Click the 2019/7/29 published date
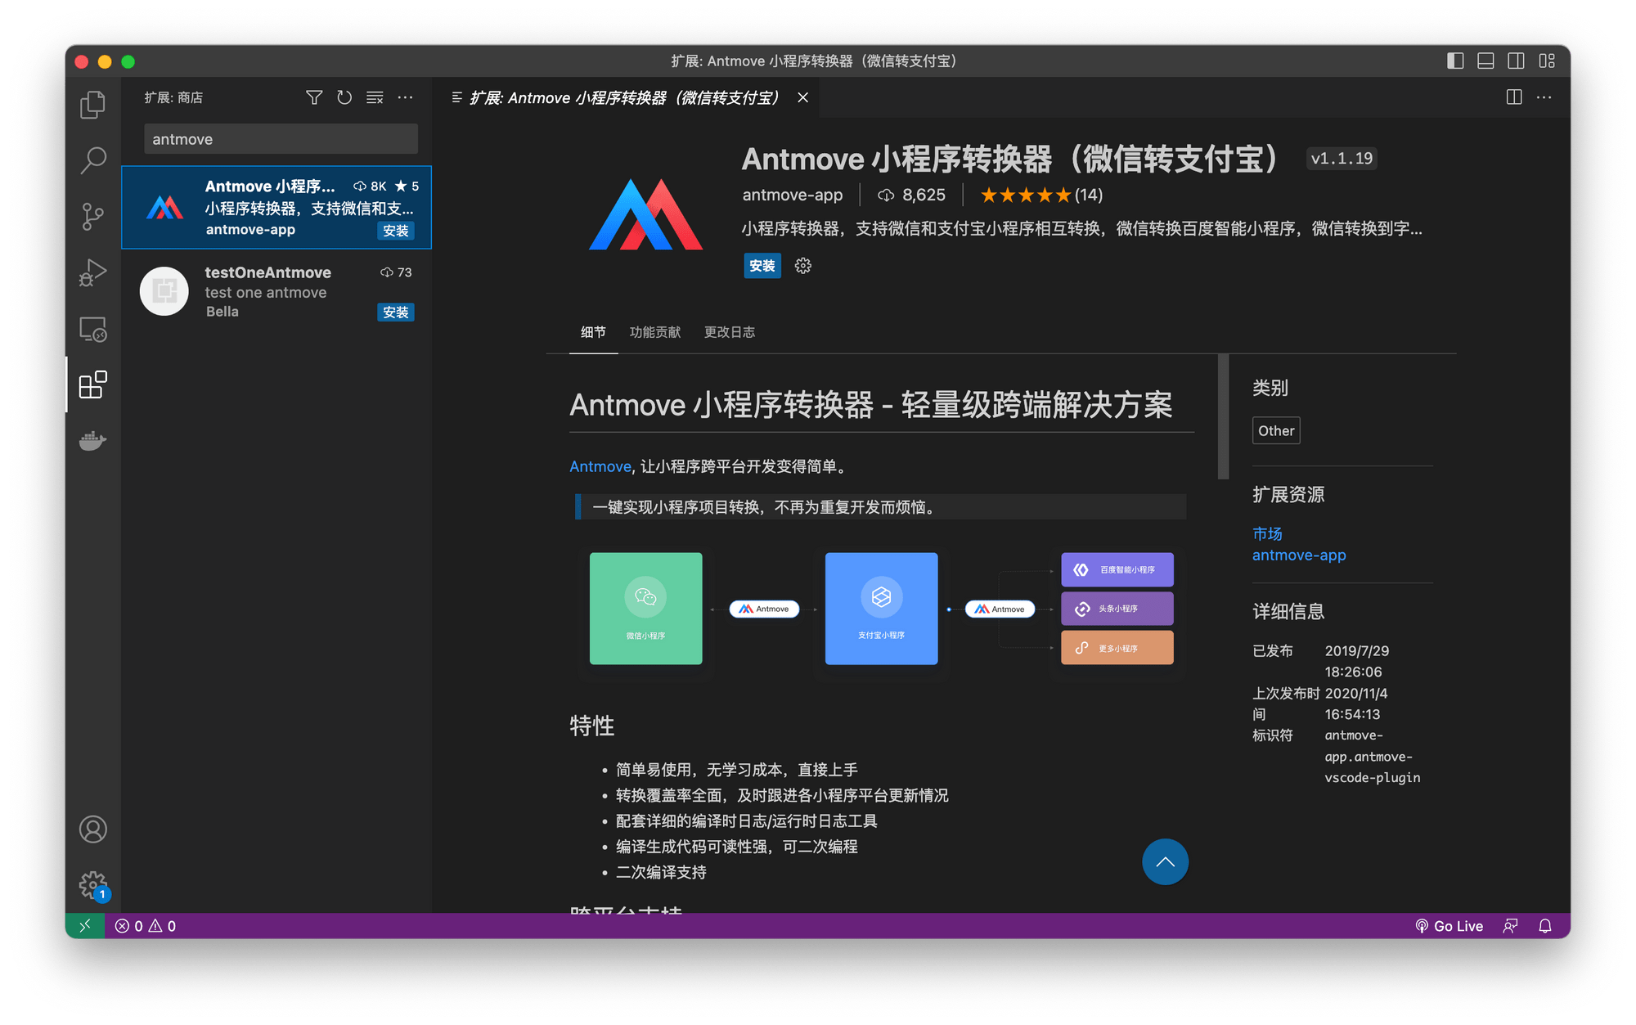The image size is (1636, 1025). [1357, 661]
